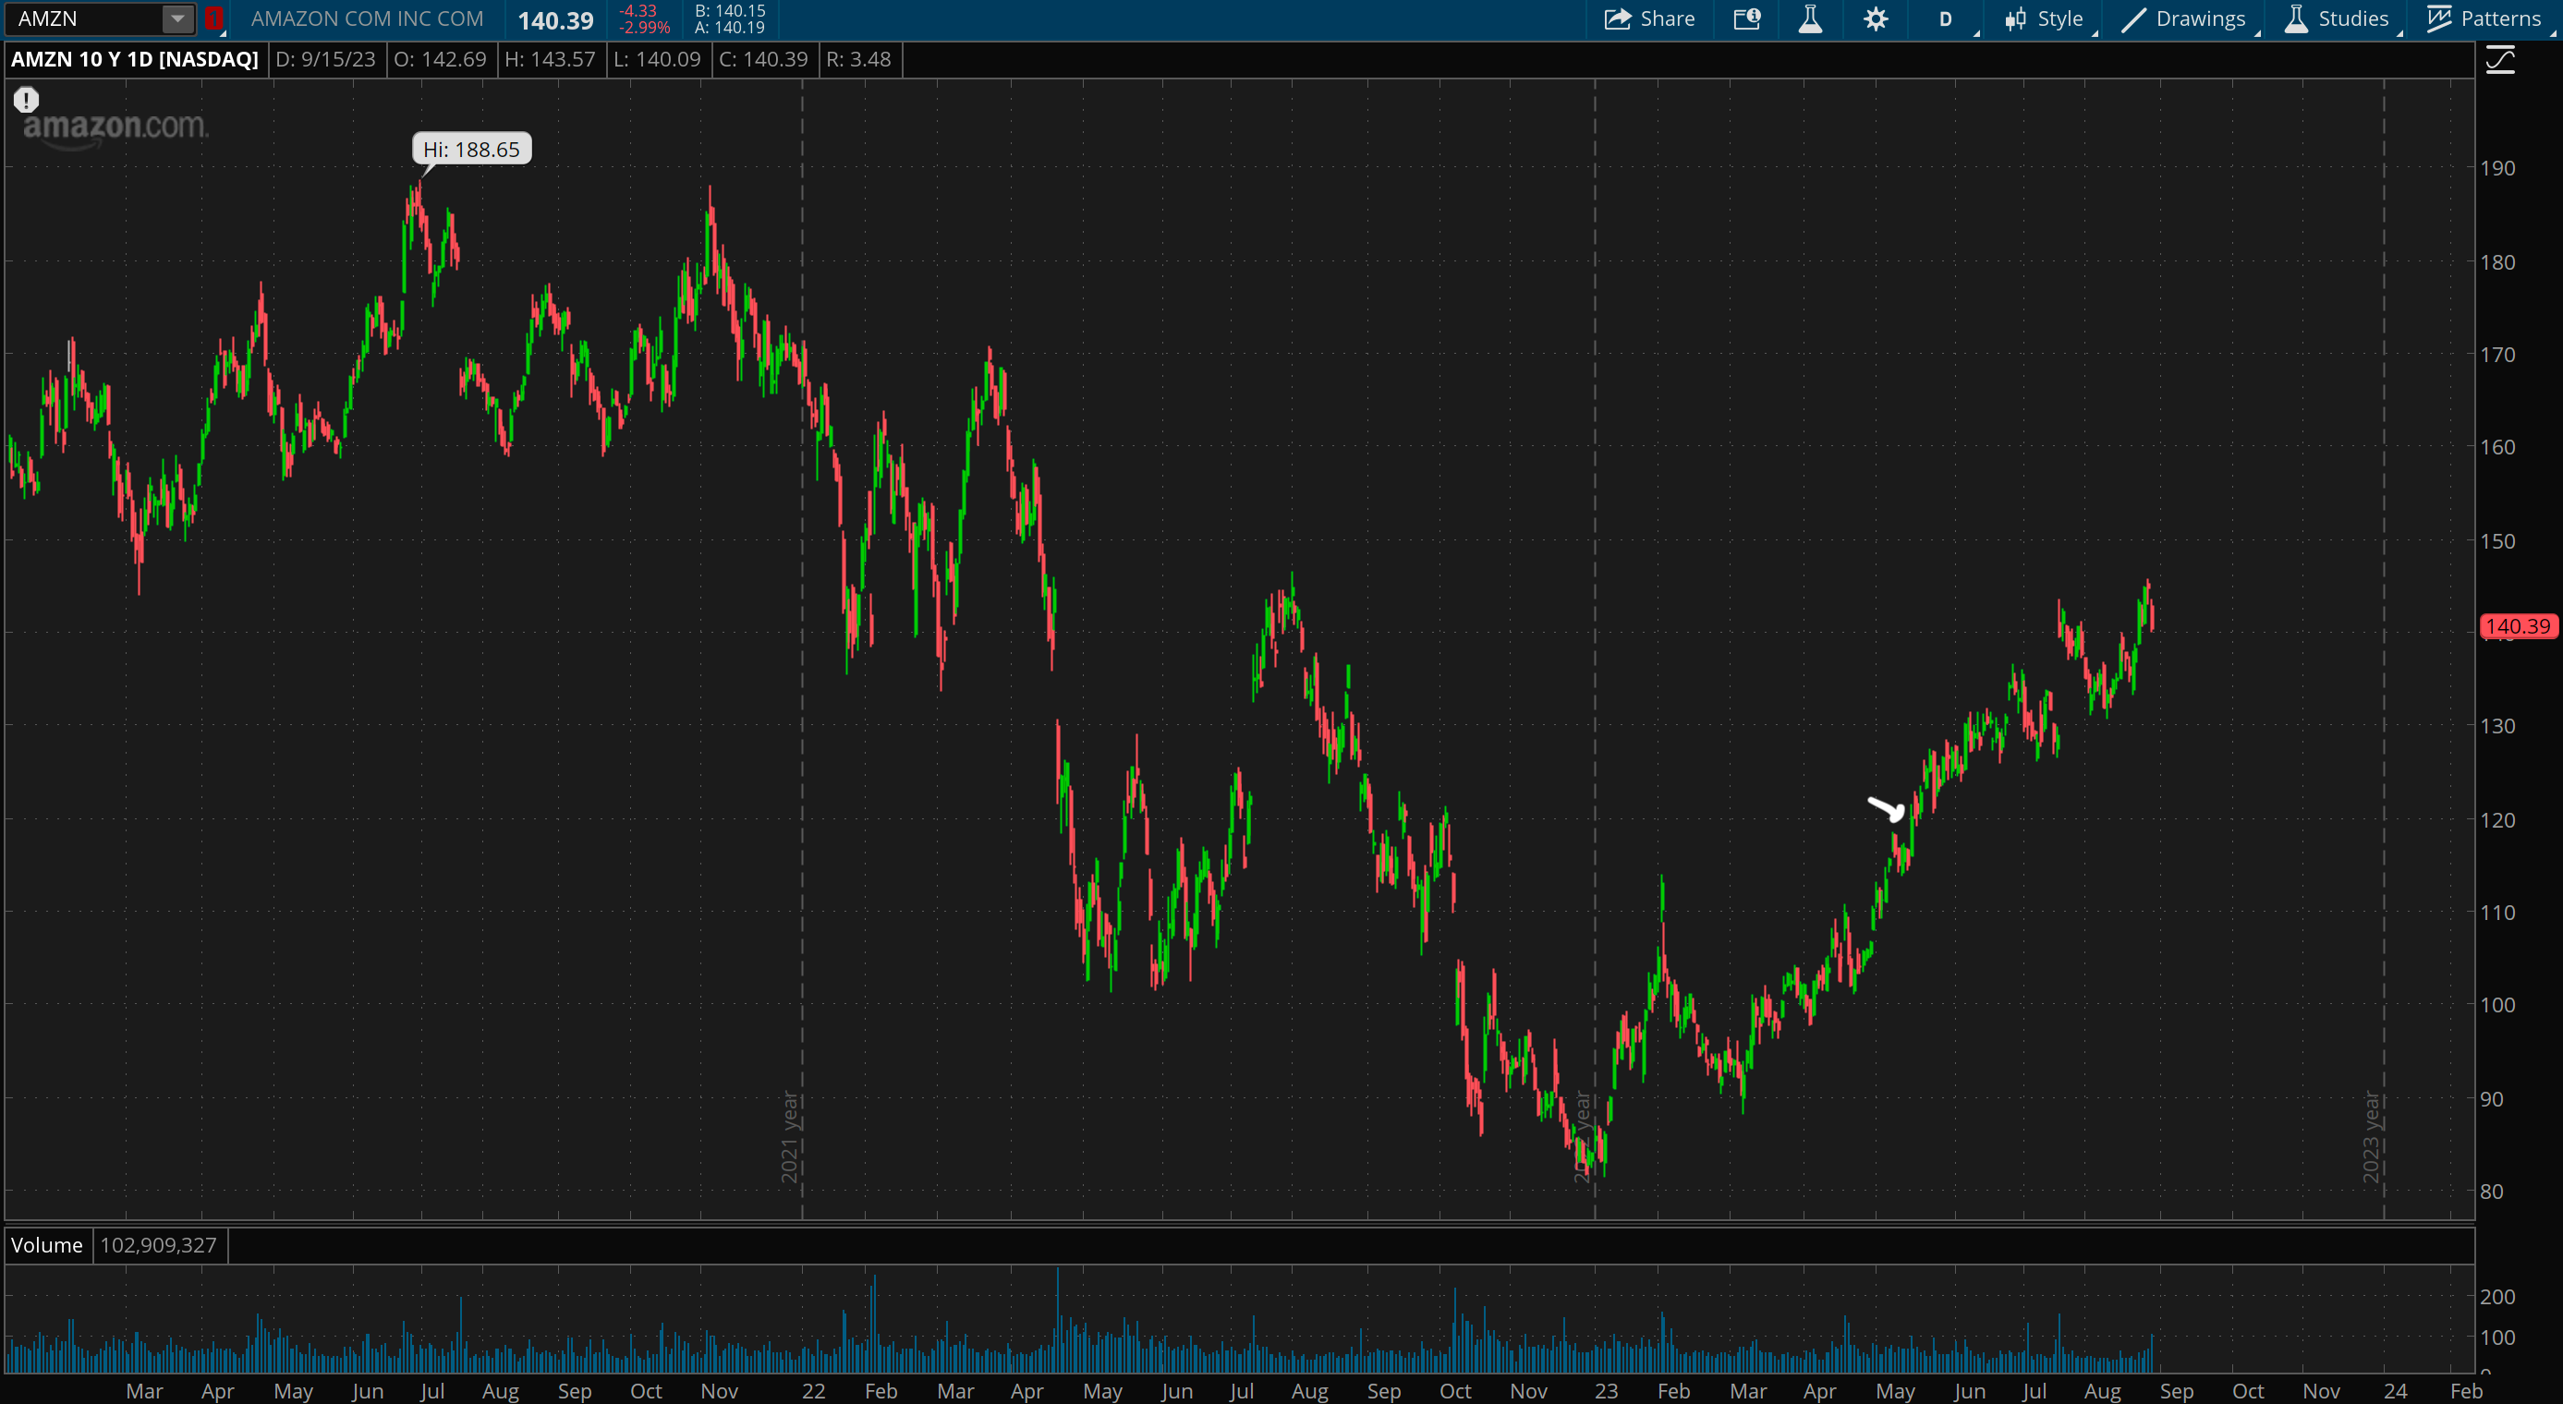Screen dimensions: 2563x1404
Task: Click the -4.33 net change value
Action: 638,11
